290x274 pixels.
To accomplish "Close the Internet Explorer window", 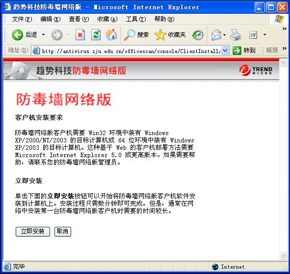I will [283, 7].
